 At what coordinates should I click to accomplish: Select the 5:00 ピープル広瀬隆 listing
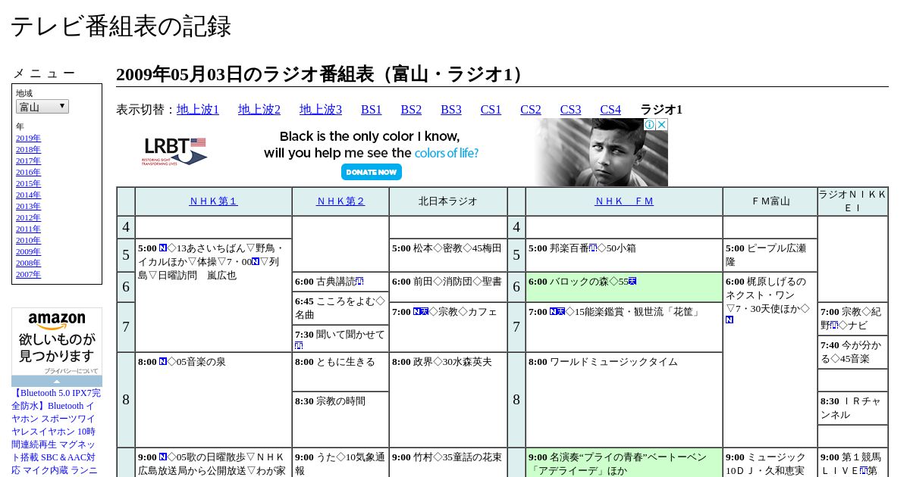click(770, 255)
